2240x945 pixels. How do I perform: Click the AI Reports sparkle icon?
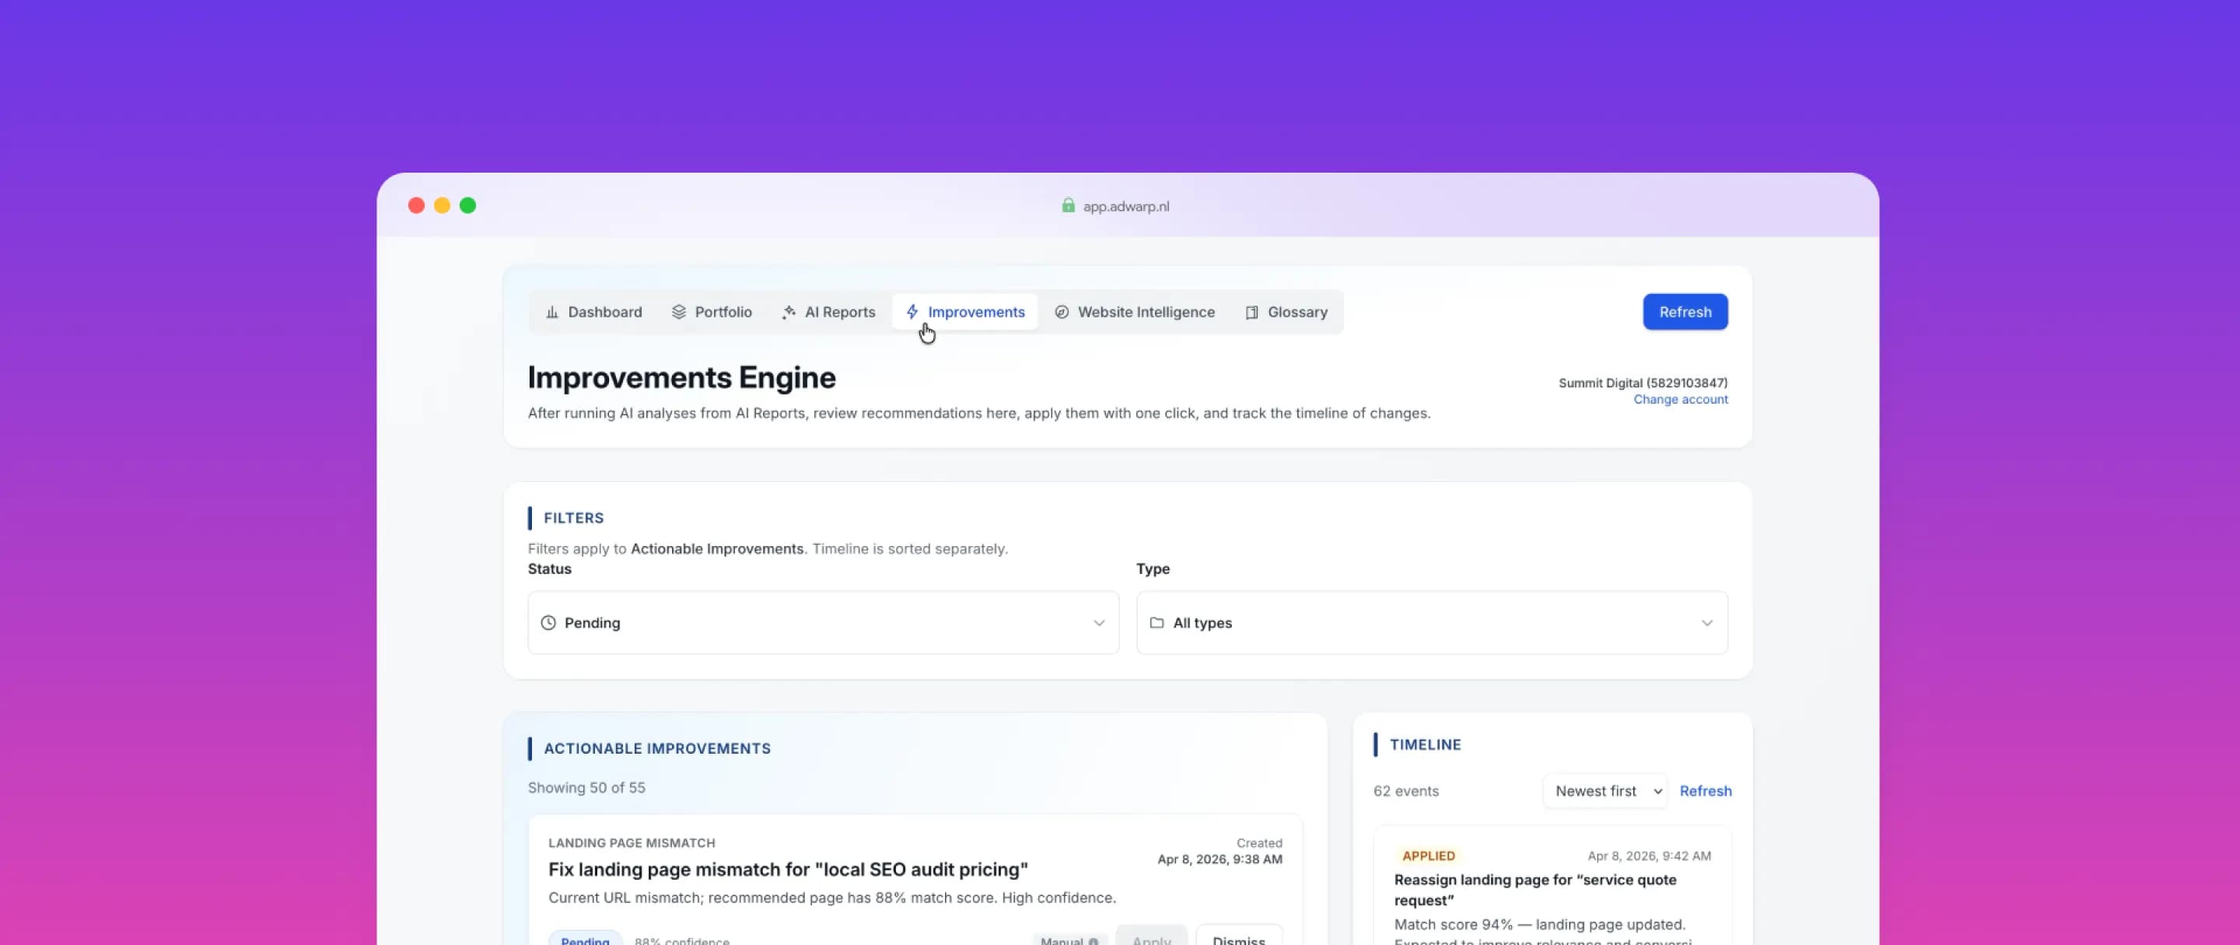pos(788,312)
